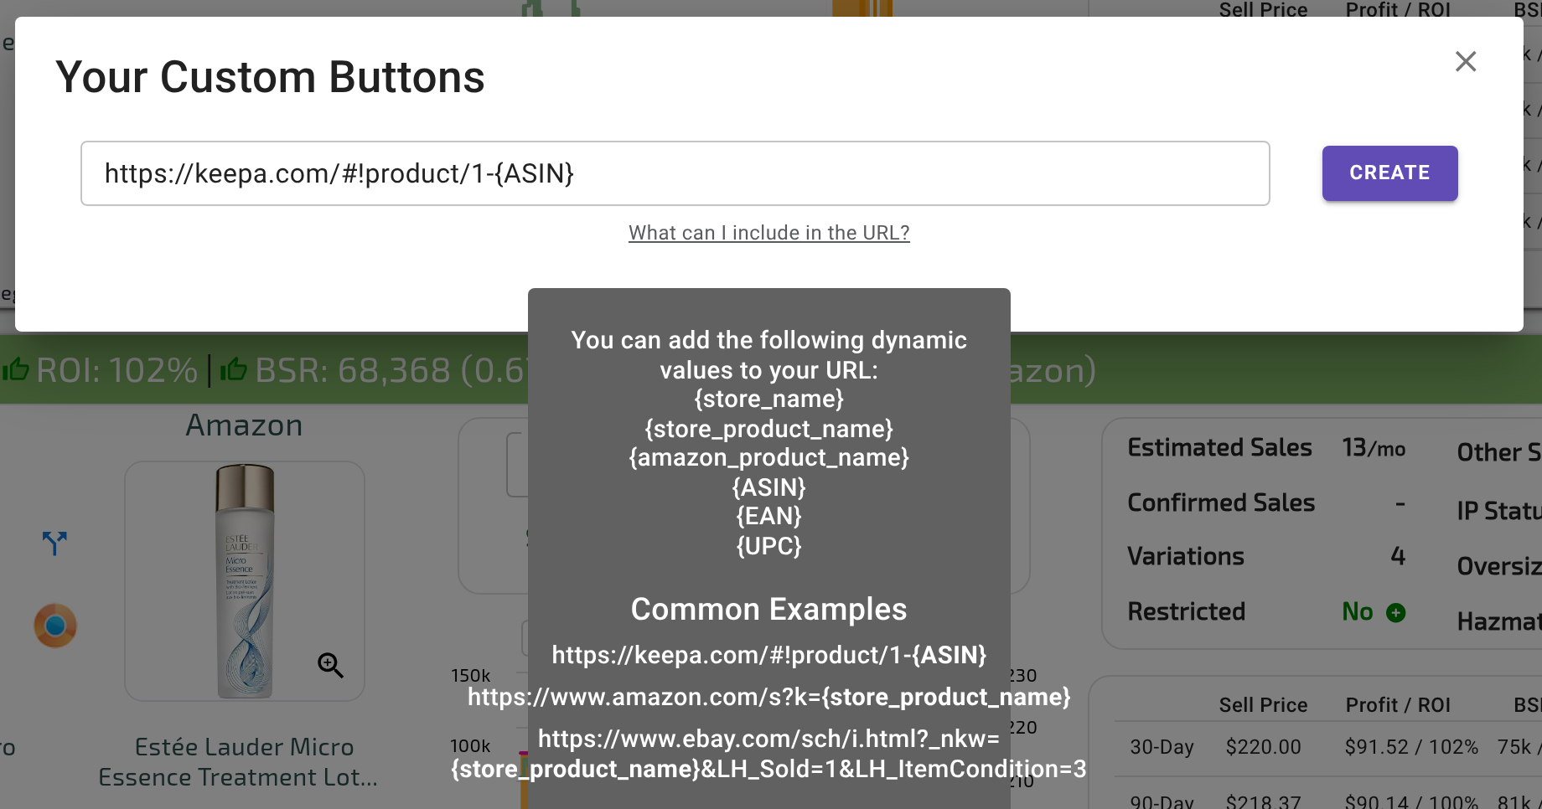Screen dimensions: 1542x809
Task: Click the Variations count 4
Action: 1398,556
